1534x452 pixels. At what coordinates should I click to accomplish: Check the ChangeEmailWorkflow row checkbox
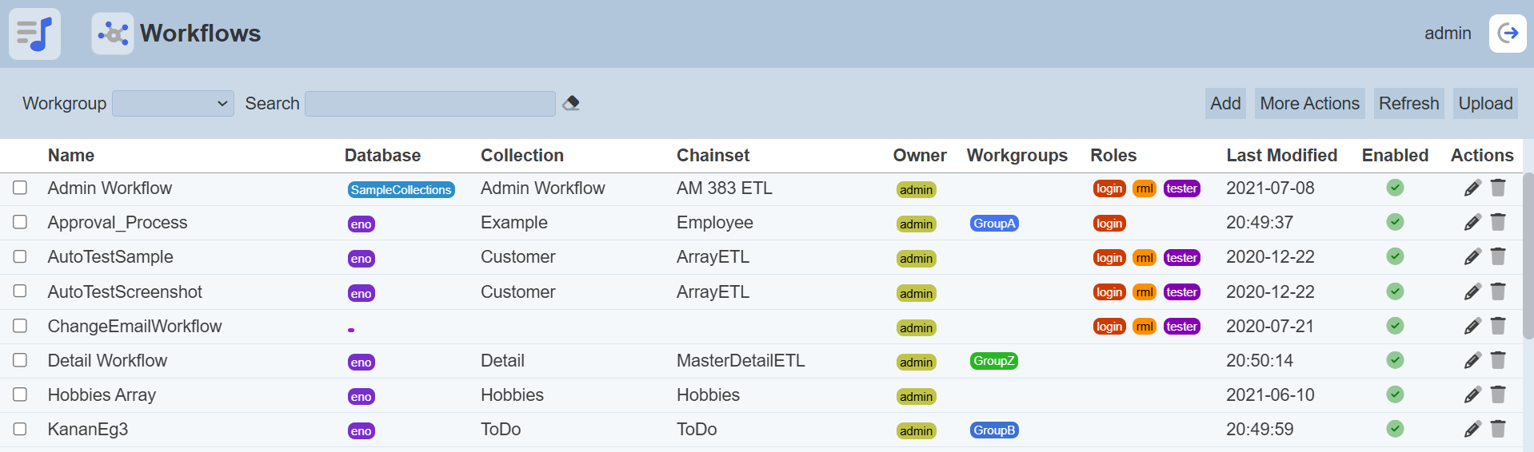[20, 326]
